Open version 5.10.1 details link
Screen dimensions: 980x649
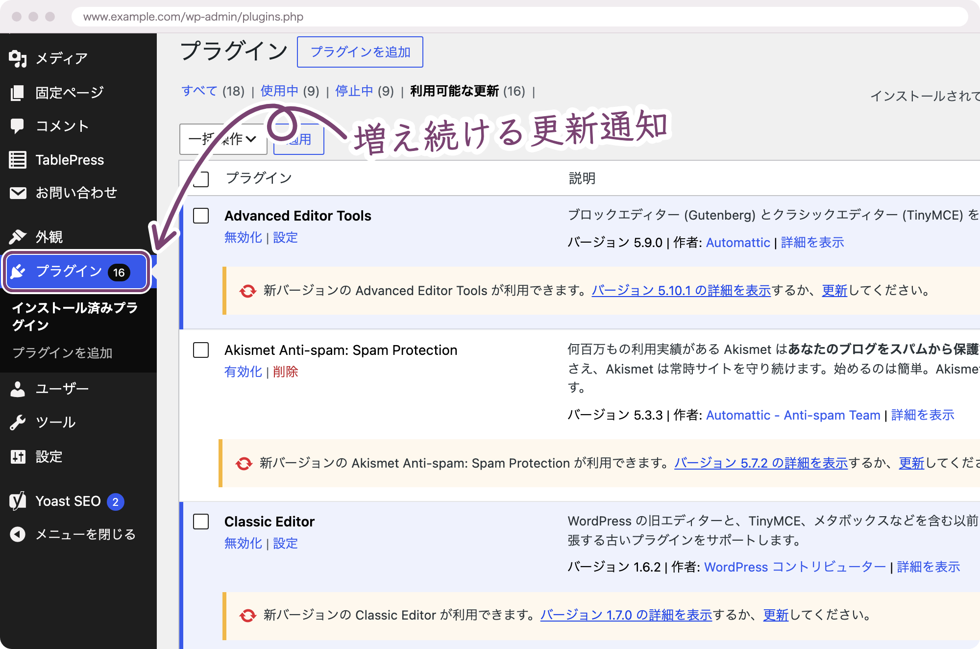pos(681,291)
